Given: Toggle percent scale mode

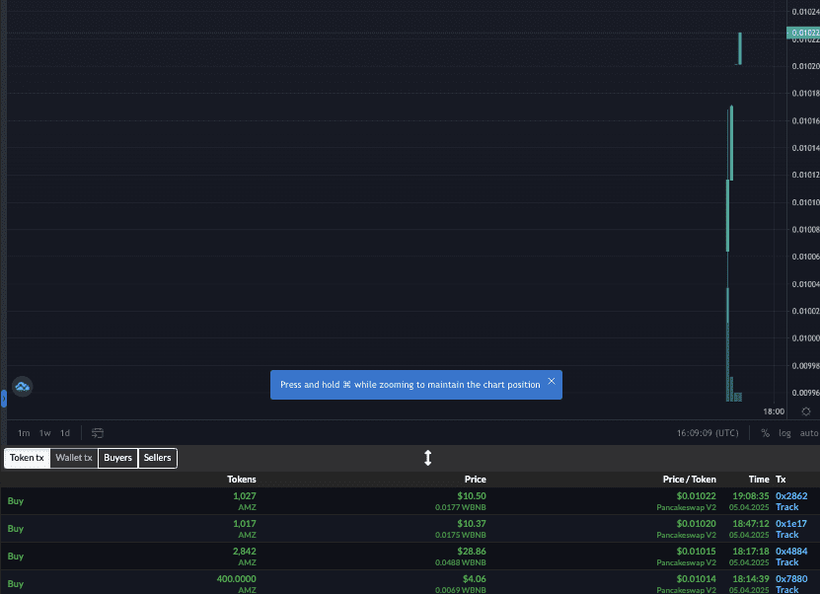Looking at the screenshot, I should tap(765, 433).
